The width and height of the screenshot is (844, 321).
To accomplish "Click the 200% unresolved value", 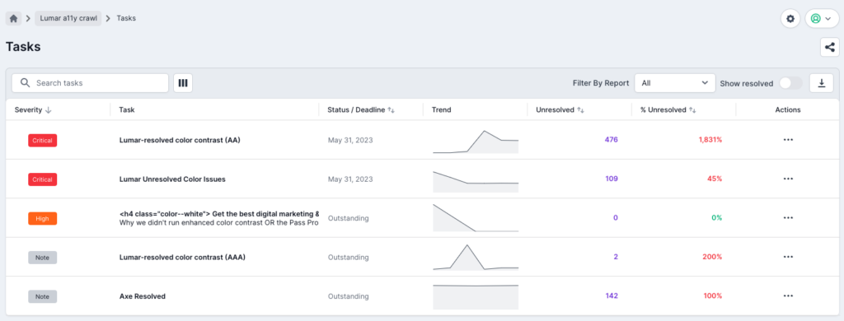I will tap(713, 257).
